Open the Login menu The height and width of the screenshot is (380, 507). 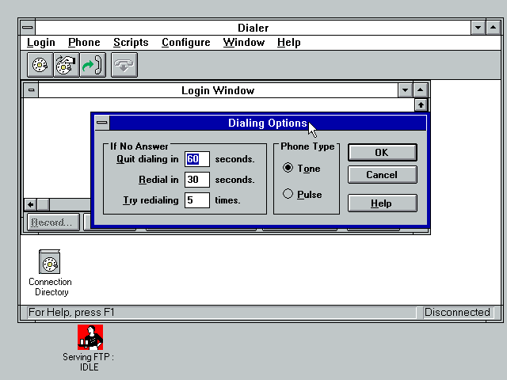[41, 42]
